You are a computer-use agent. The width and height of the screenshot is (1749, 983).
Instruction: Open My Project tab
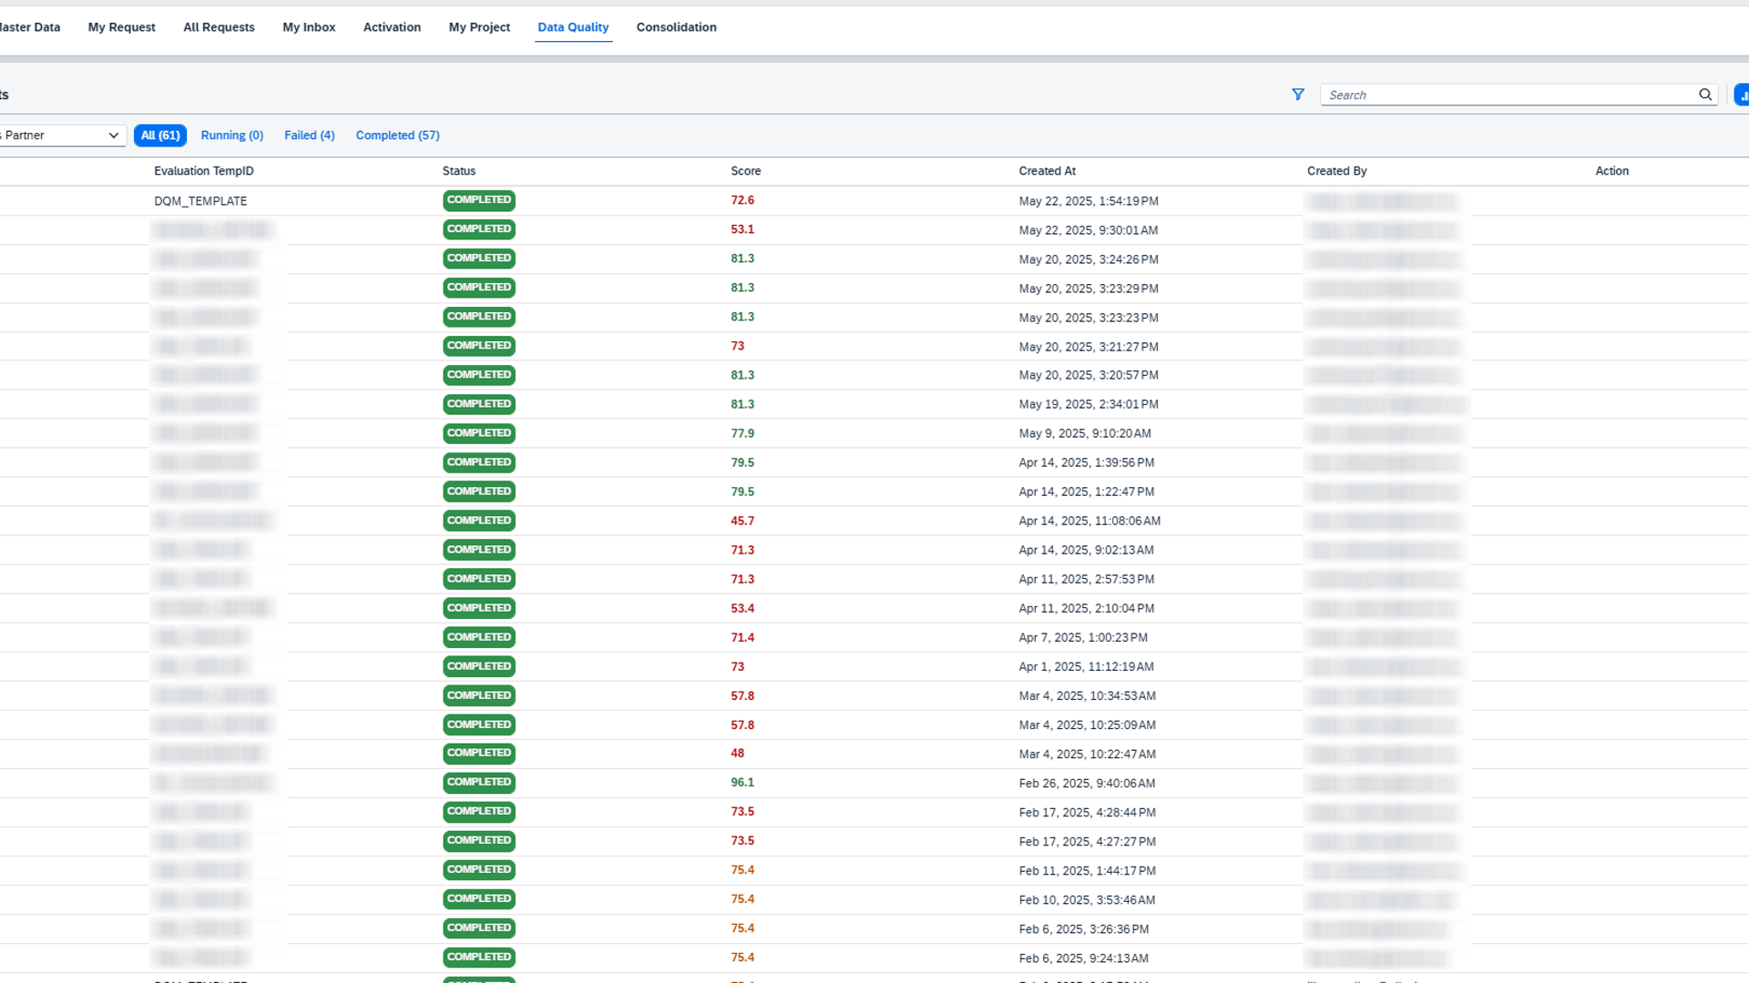point(479,27)
